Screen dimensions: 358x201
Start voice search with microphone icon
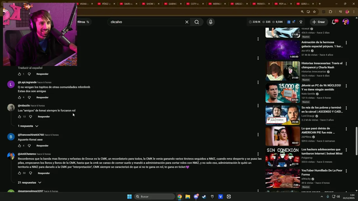(211, 22)
